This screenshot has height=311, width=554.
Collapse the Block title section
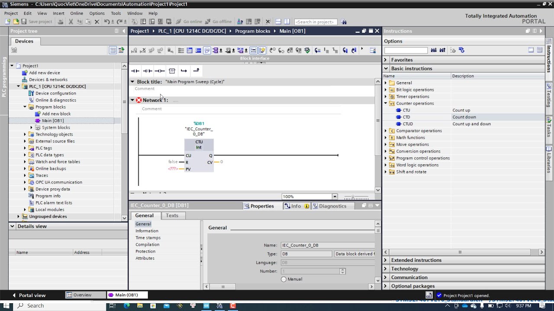pyautogui.click(x=132, y=82)
